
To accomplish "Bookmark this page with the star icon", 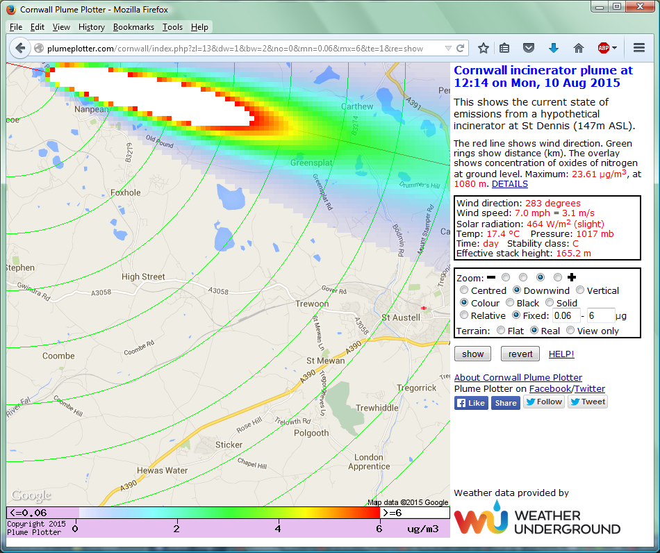I will coord(484,48).
